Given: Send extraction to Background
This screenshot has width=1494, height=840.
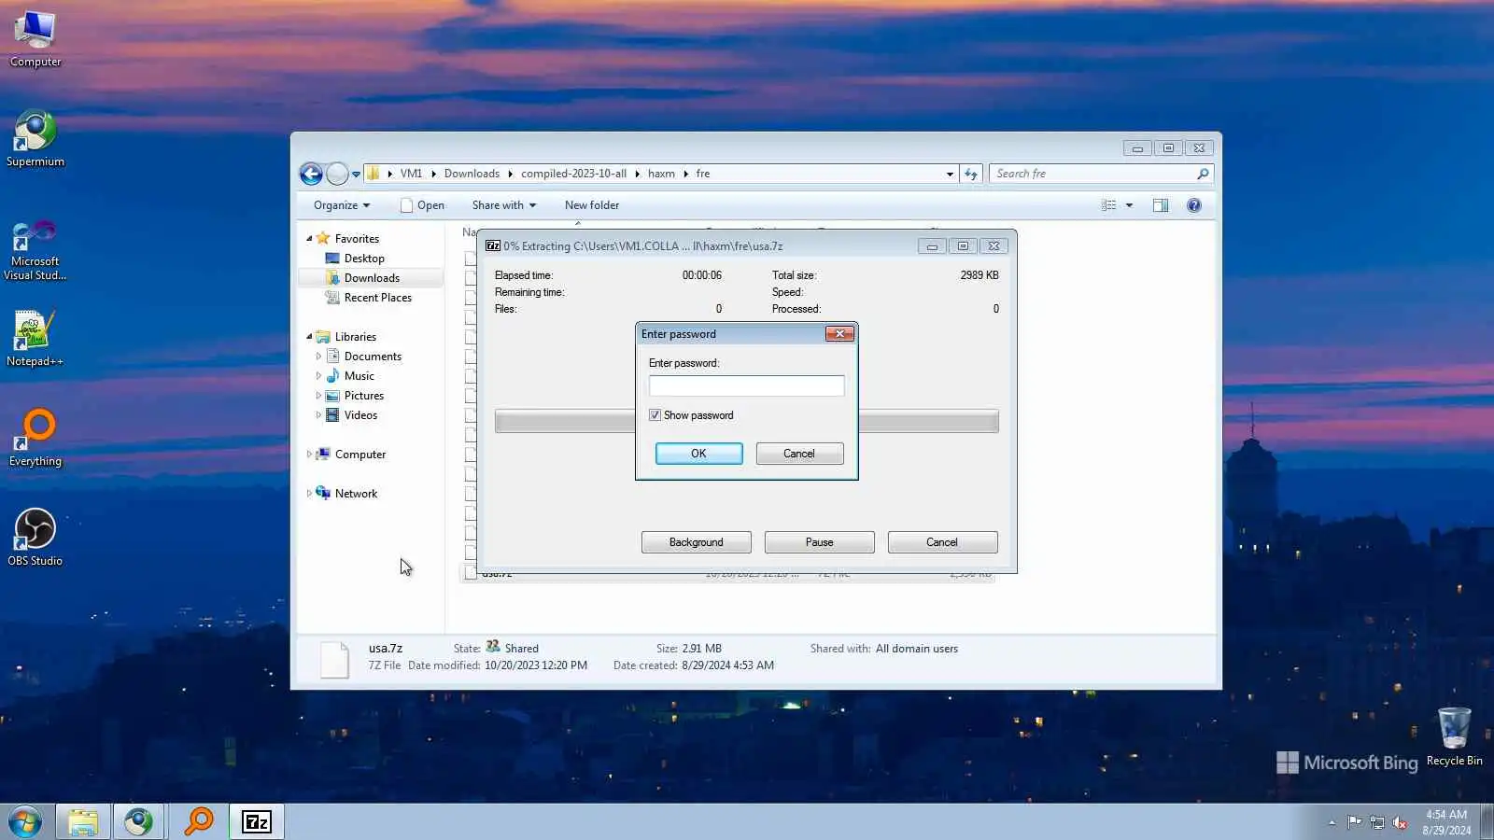Looking at the screenshot, I should (696, 542).
